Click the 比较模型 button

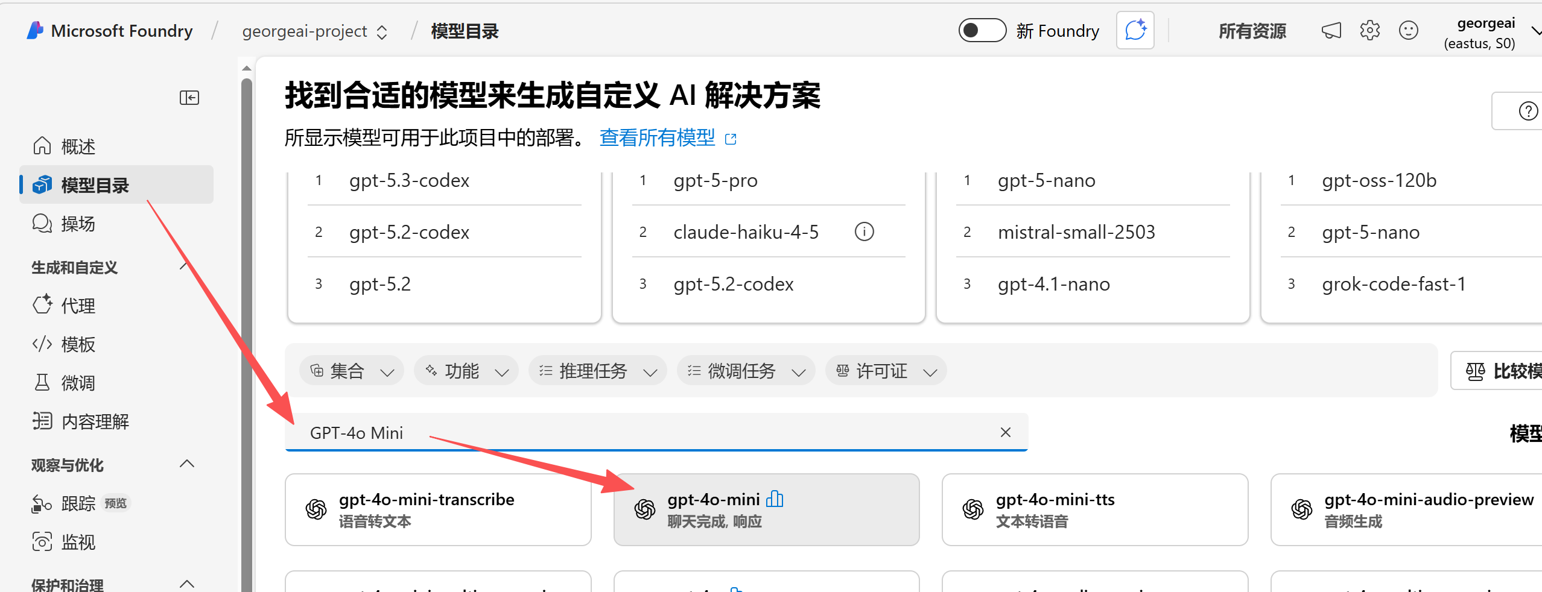click(1496, 371)
